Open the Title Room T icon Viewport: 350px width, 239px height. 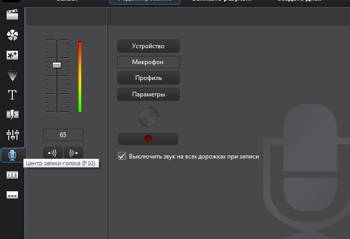[x=12, y=95]
